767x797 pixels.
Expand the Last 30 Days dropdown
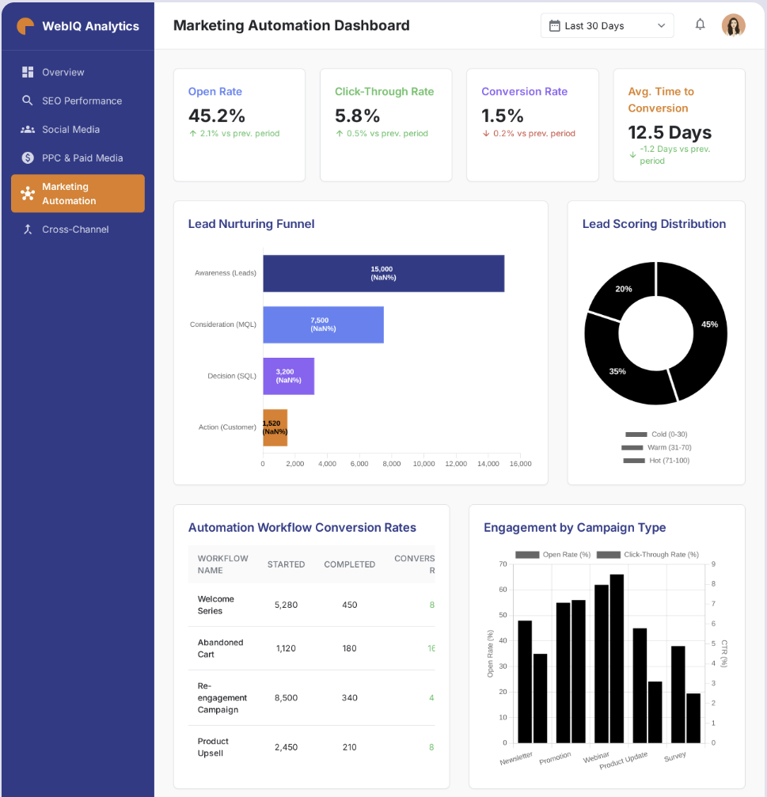(606, 25)
